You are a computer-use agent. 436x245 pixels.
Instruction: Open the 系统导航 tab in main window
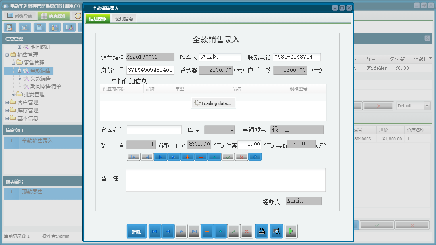pos(20,16)
